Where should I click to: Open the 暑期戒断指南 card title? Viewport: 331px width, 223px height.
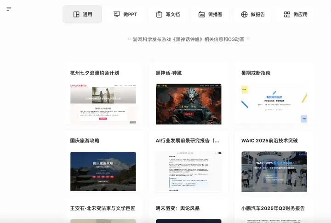(x=256, y=73)
